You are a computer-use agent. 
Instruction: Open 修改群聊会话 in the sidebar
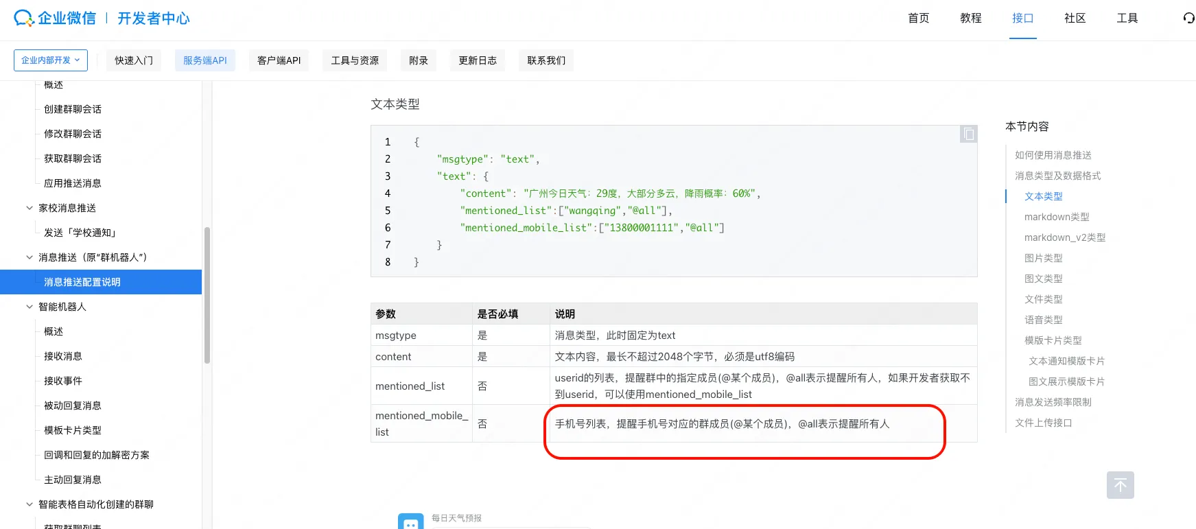click(x=73, y=134)
